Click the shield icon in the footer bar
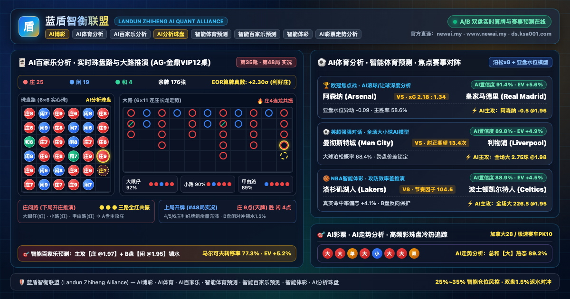570x299 pixels. [21, 282]
